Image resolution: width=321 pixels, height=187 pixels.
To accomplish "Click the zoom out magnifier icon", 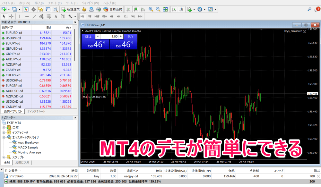I will [x=158, y=9].
